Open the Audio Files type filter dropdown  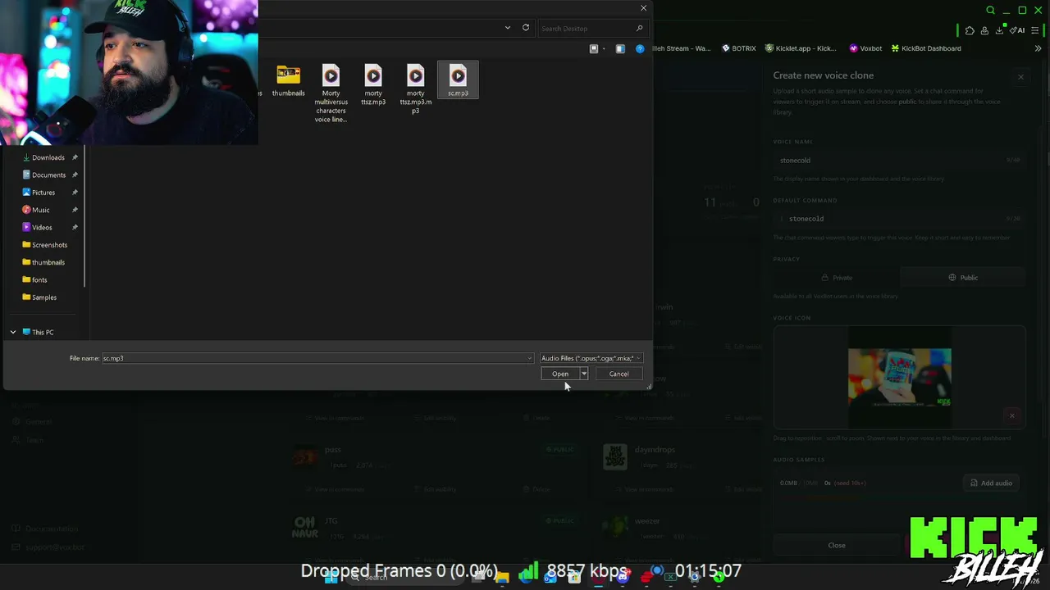591,358
